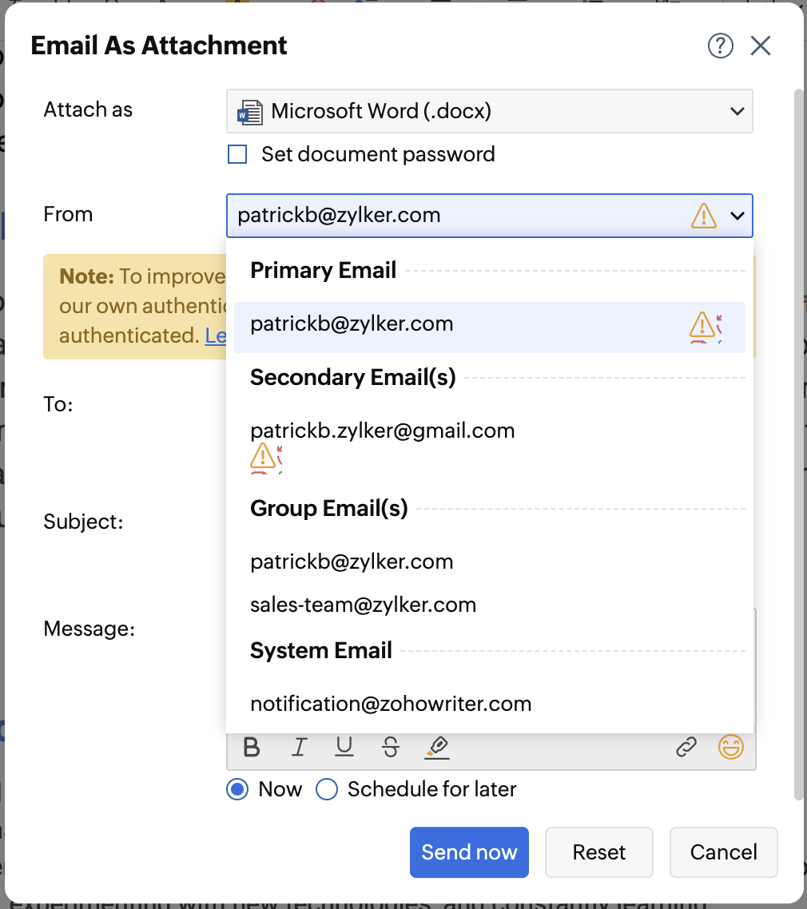Apply Italic formatting in message toolbar

299,748
